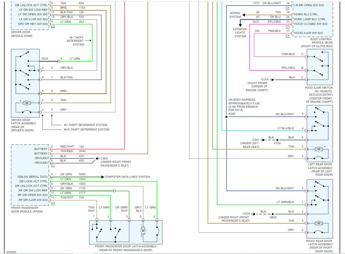Select HOOD CLOSED SW SIG label

(x=311, y=24)
